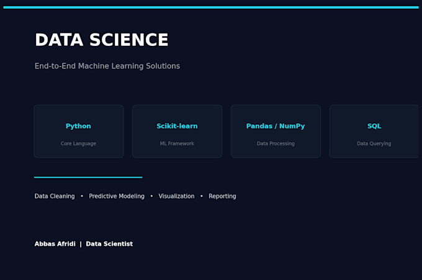Select the Scikit-learn card
This screenshot has width=422, height=280.
click(177, 131)
